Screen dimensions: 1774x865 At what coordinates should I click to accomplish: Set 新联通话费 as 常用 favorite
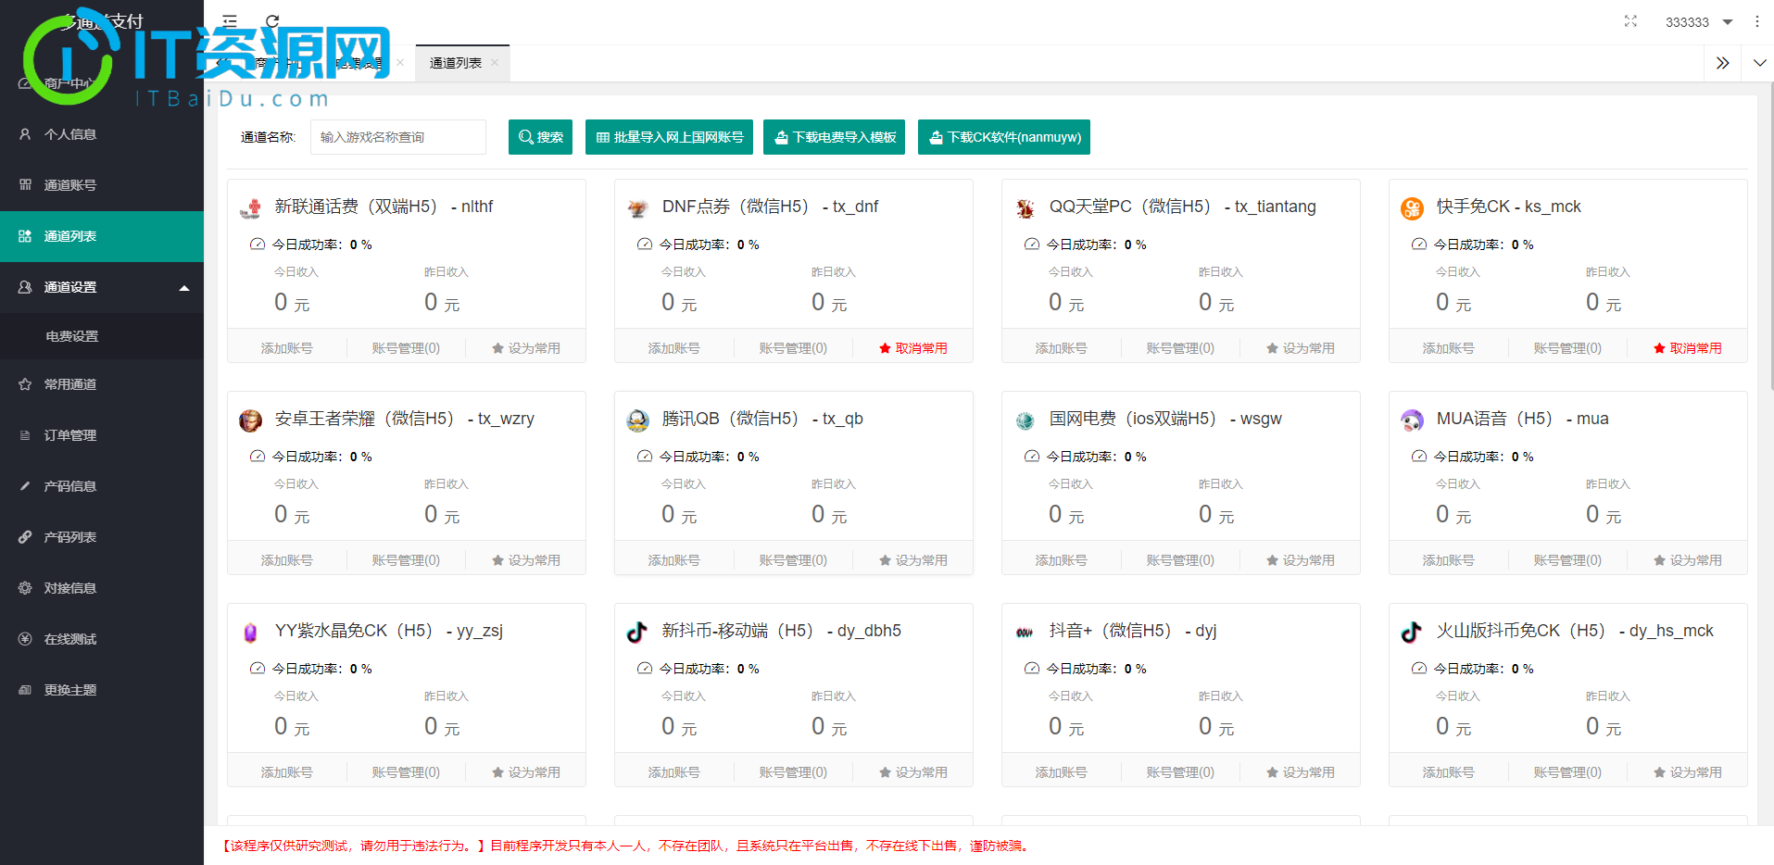click(525, 348)
